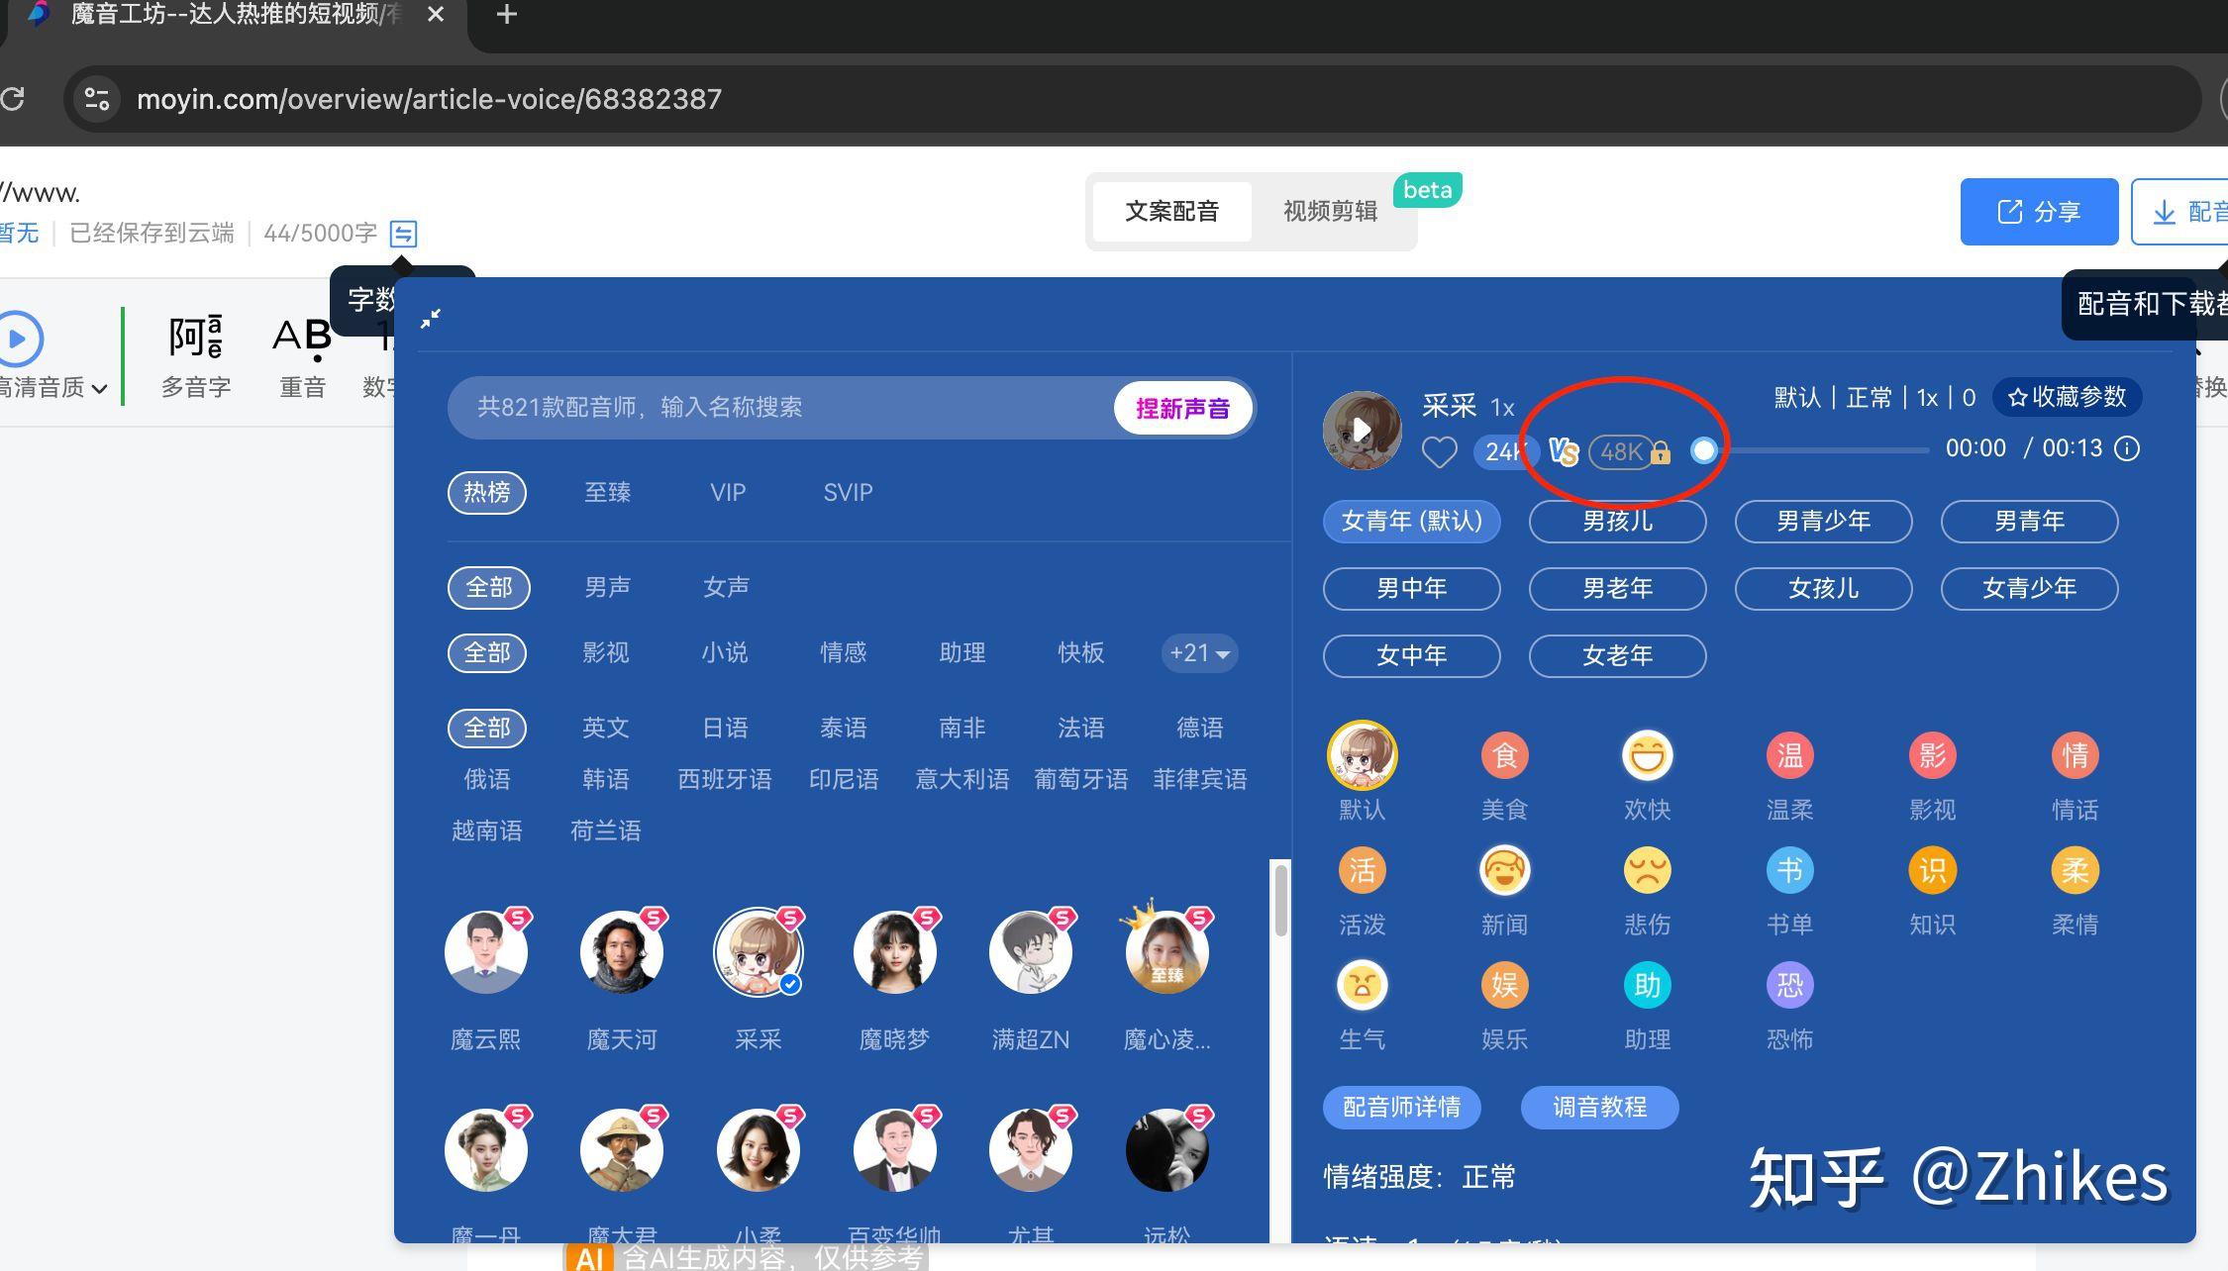Viewport: 2228px width, 1271px height.
Task: Click the audio preview progress slider handle
Action: (x=1703, y=450)
